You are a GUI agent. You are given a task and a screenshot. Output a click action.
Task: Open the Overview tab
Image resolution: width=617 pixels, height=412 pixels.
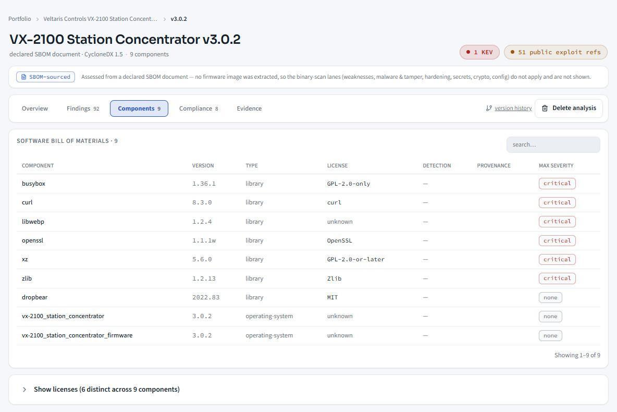click(35, 108)
